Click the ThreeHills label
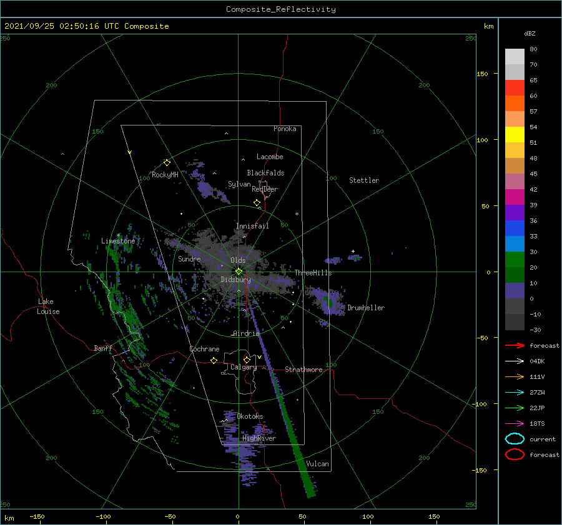 pyautogui.click(x=313, y=273)
